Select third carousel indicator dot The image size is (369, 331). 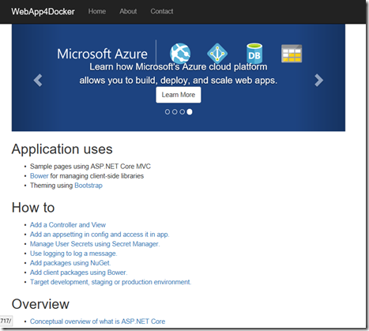[x=182, y=112]
